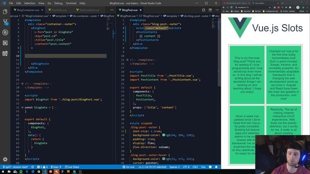310x174 pixels.
Task: Open the Explorer view in activity bar
Action: 5,12
